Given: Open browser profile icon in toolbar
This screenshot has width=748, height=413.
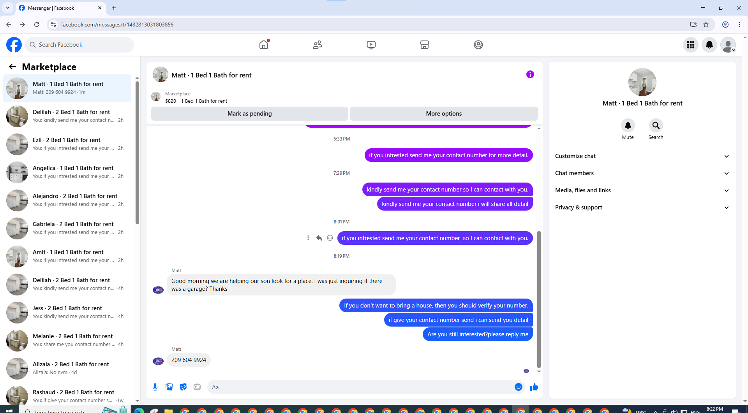Looking at the screenshot, I should point(725,25).
